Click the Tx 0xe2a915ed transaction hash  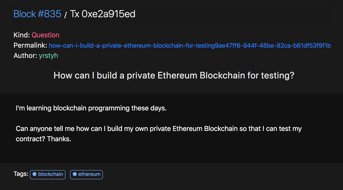pyautogui.click(x=102, y=14)
